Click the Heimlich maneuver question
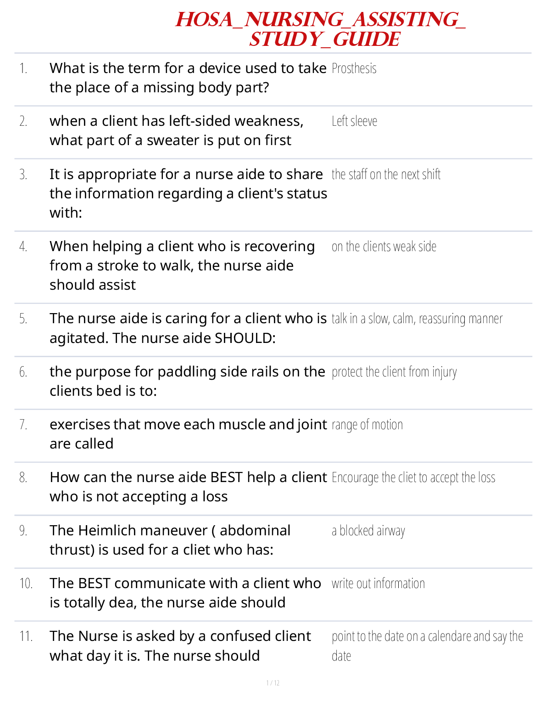 [170, 540]
